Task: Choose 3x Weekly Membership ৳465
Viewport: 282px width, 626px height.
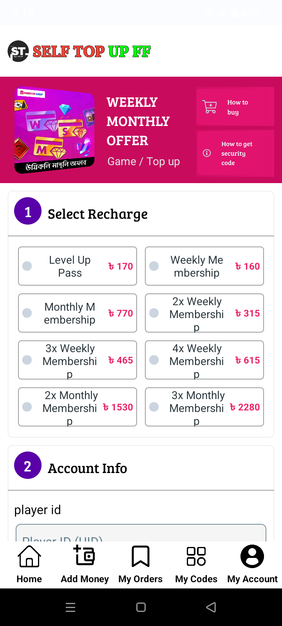Action: coord(78,360)
